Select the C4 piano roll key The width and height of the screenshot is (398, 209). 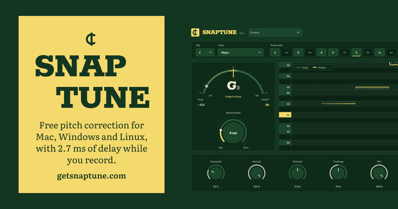pos(285,87)
